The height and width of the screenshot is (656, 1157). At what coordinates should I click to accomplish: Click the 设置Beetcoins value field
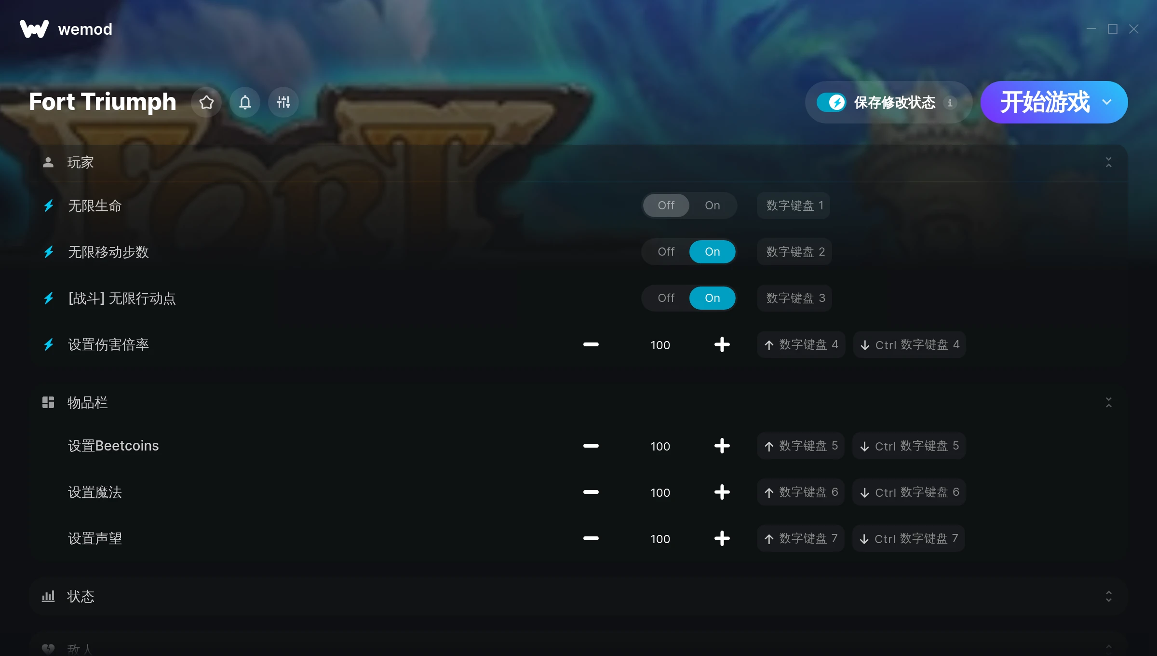pyautogui.click(x=660, y=446)
